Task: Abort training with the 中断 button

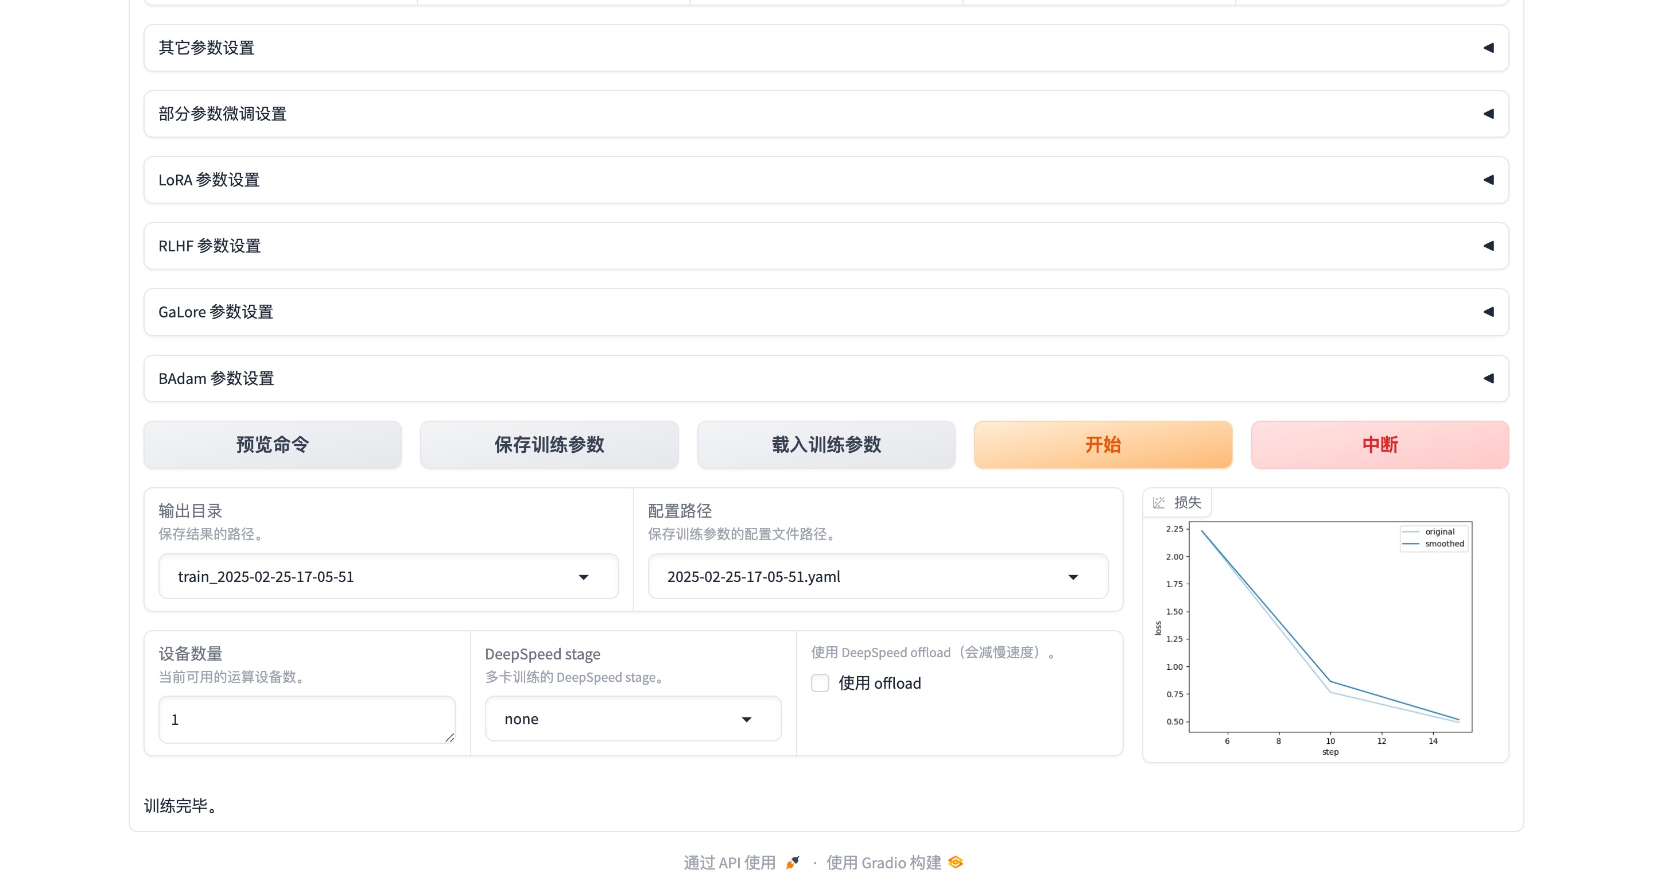Action: click(1379, 445)
